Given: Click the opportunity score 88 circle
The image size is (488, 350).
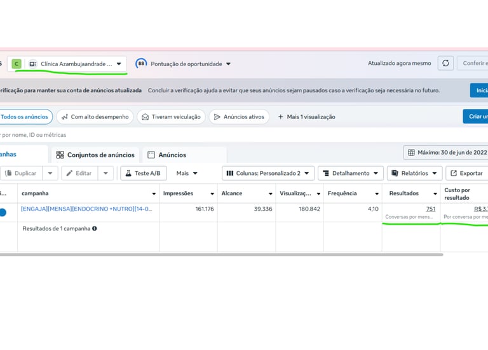Looking at the screenshot, I should coord(141,63).
